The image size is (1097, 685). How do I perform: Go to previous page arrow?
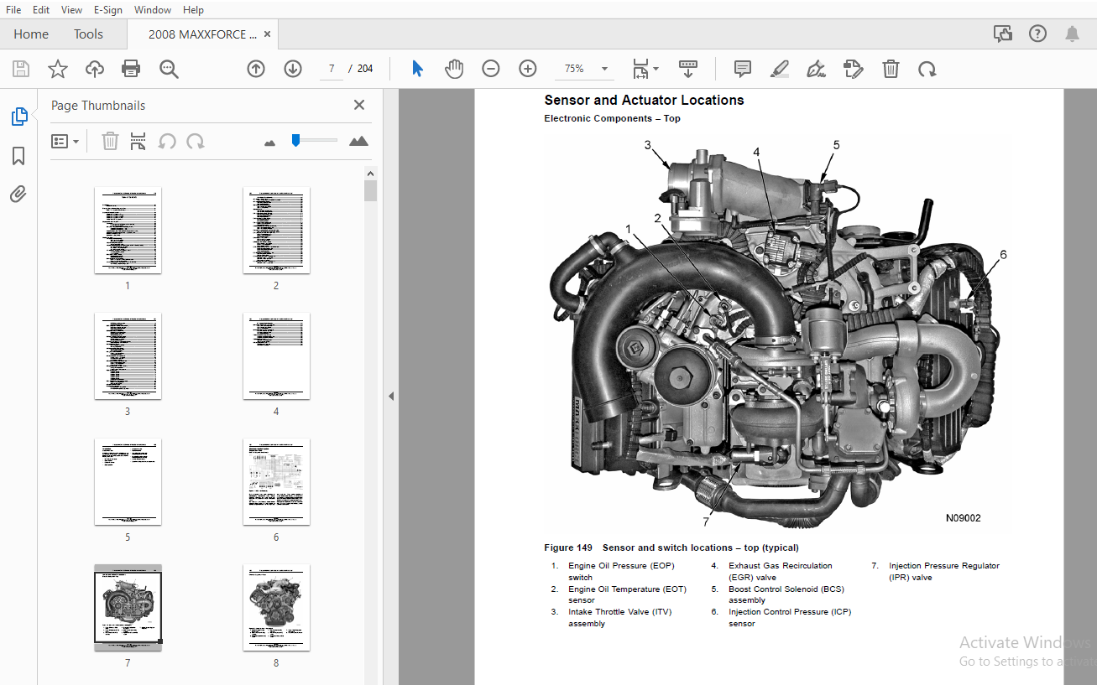coord(256,69)
